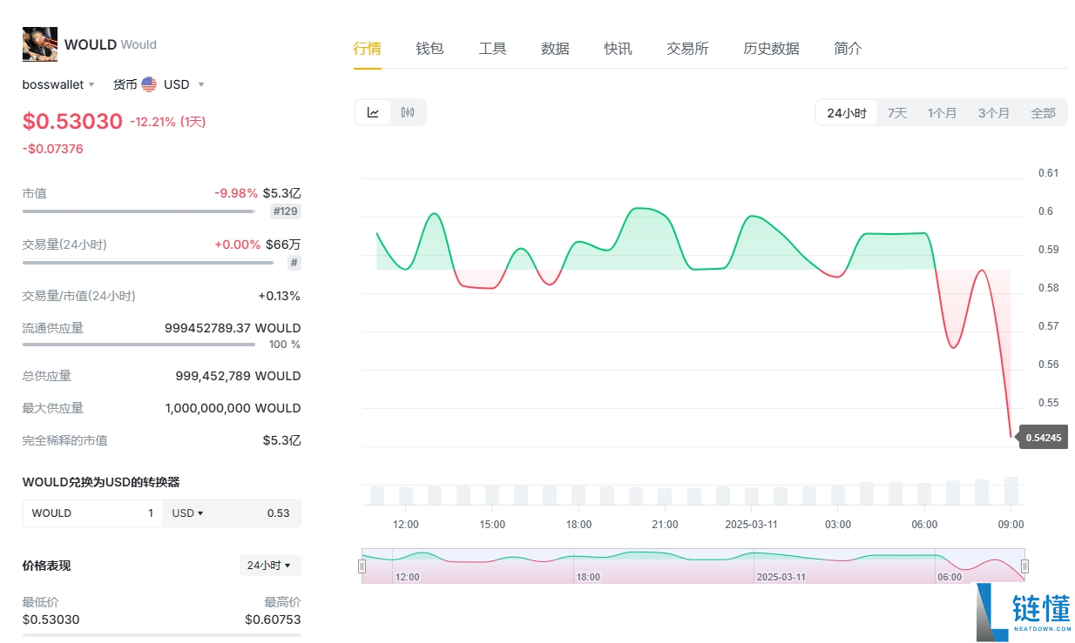The height and width of the screenshot is (643, 1075).
Task: Select the 全部 chart range
Action: coord(1043,113)
